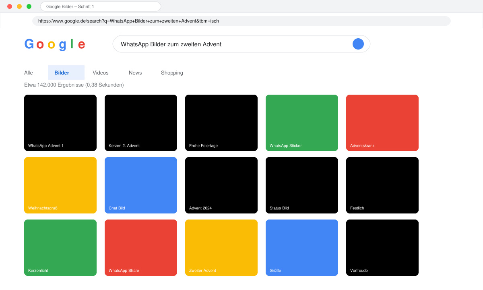Switch to the Alle tab
The height and width of the screenshot is (290, 483).
(29, 73)
